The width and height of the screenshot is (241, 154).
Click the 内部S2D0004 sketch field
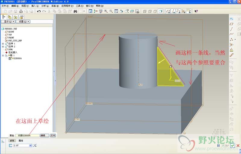tap(27, 135)
